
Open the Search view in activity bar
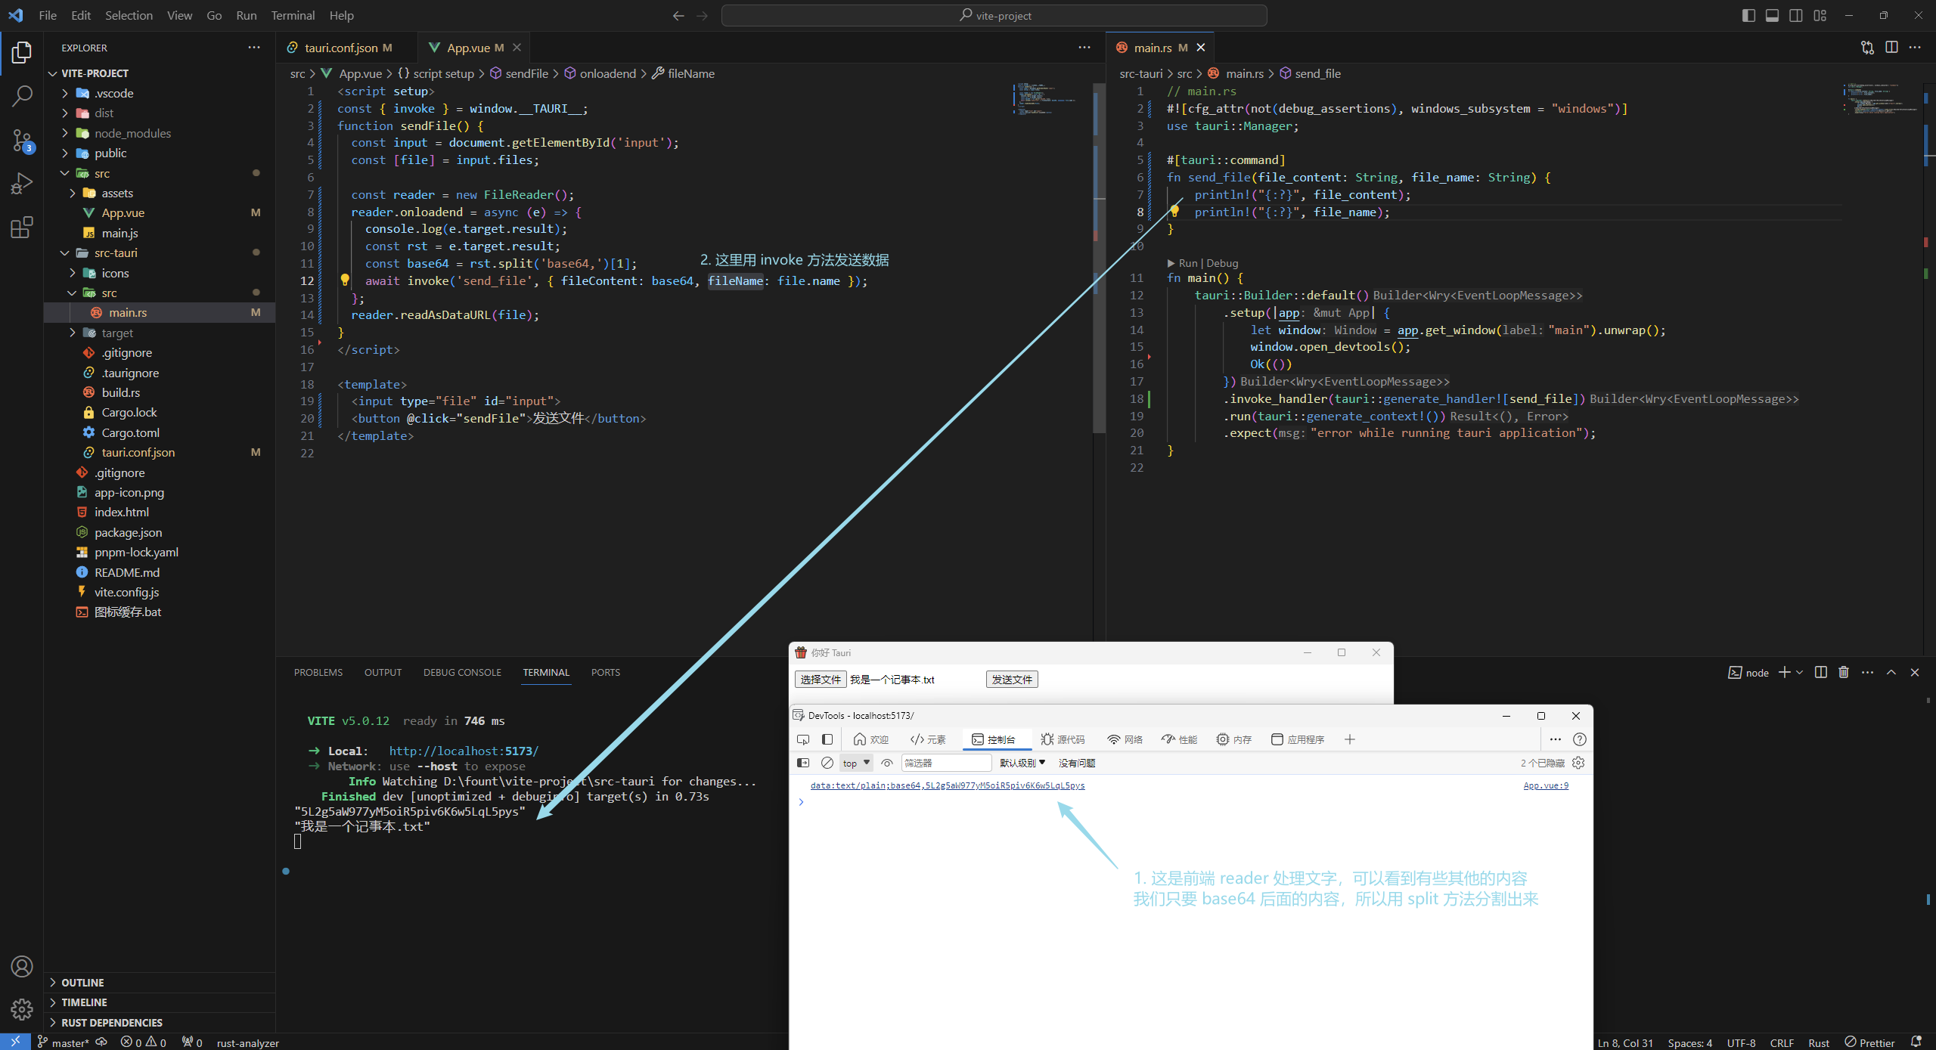coord(22,96)
